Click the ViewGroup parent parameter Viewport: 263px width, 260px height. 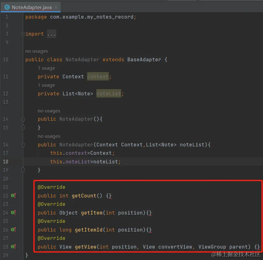[223, 247]
